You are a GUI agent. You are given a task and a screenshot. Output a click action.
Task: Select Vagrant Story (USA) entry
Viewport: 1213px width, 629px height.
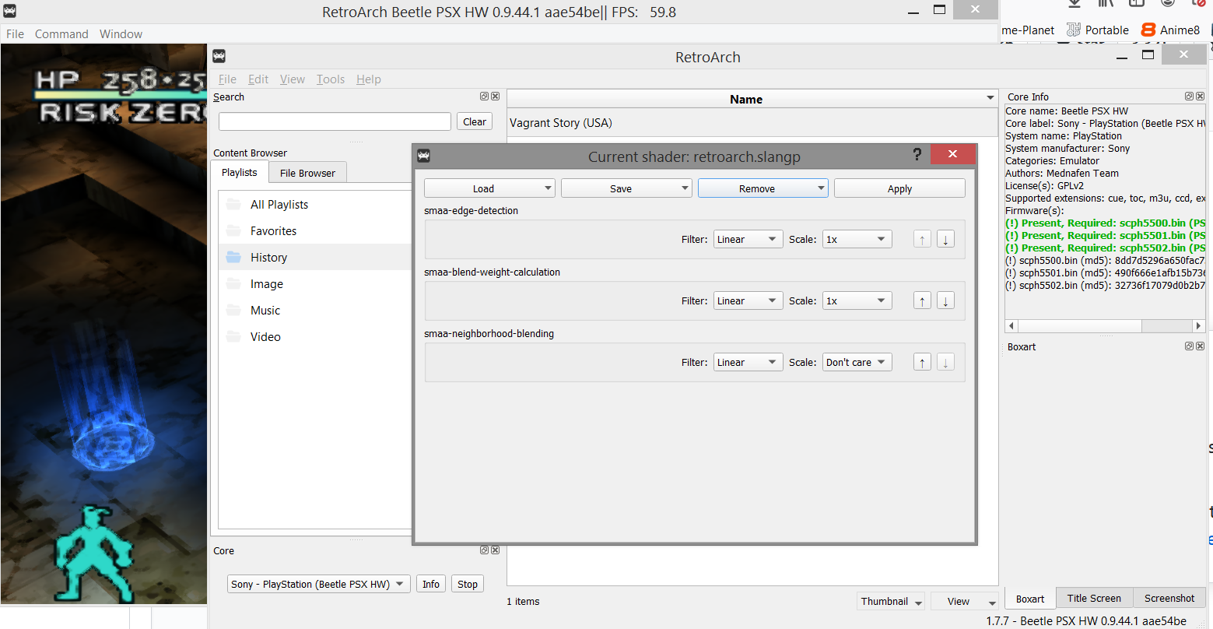(x=752, y=123)
